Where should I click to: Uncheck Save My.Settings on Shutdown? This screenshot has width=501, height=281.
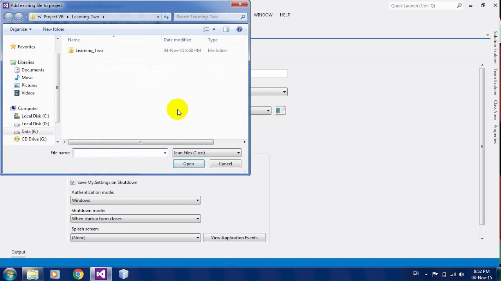(x=73, y=182)
